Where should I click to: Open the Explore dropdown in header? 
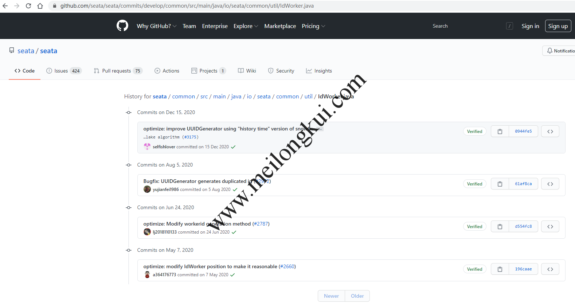point(246,26)
